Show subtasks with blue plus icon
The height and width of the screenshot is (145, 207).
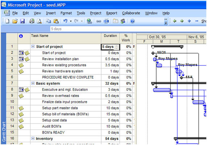[189, 21]
